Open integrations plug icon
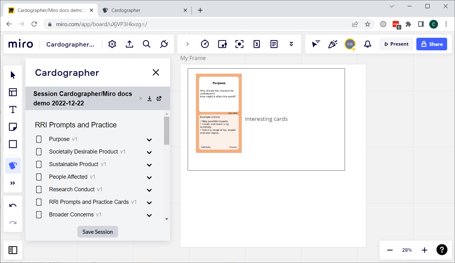 point(164,44)
